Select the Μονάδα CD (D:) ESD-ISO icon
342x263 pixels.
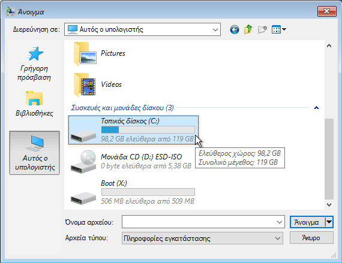tap(83, 162)
